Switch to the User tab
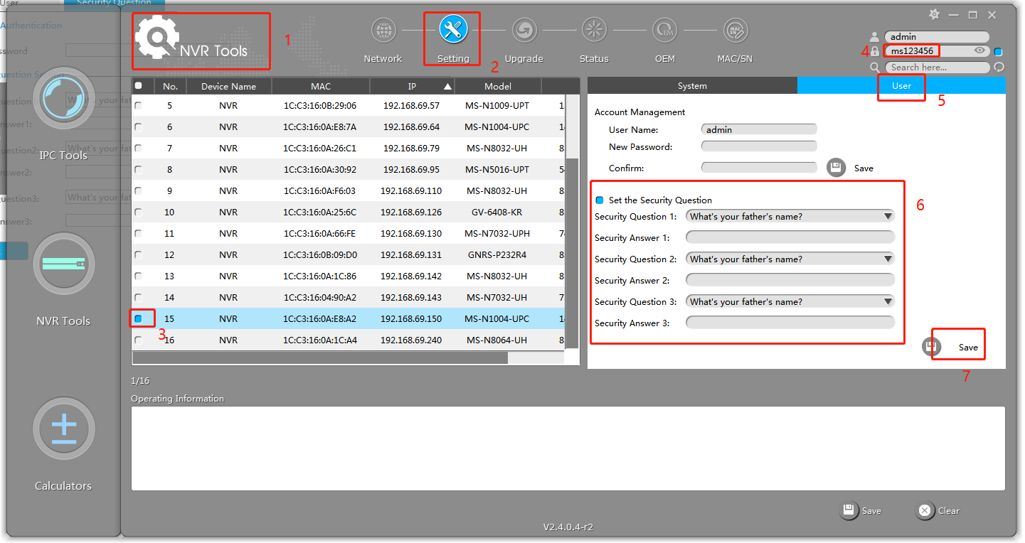Viewport: 1025px width, 543px height. [x=901, y=86]
